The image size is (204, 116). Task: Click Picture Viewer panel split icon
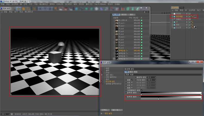click(144, 12)
